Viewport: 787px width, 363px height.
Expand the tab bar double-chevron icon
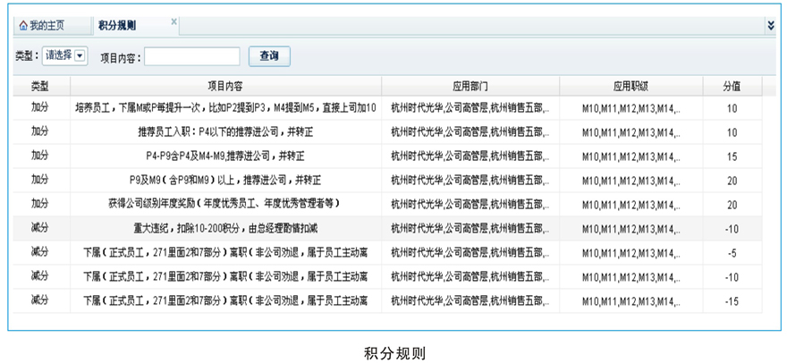coord(770,25)
